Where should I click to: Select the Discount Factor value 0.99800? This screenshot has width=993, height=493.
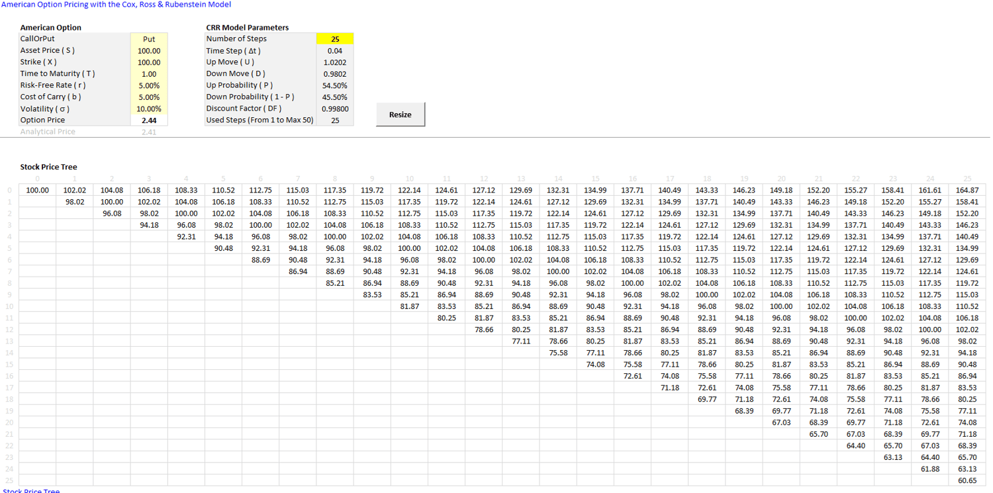pos(335,109)
